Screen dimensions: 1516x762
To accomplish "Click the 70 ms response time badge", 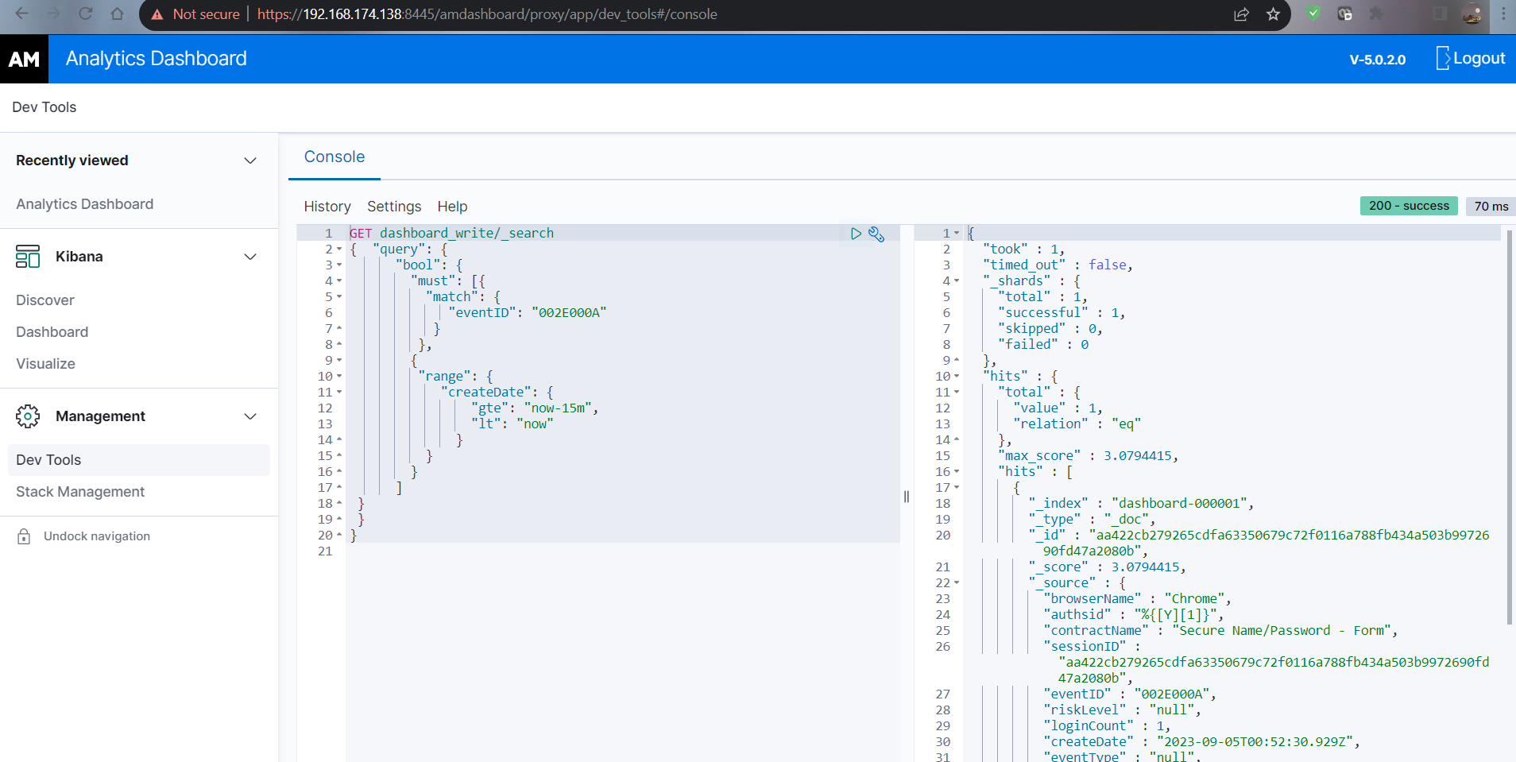I will (x=1491, y=207).
